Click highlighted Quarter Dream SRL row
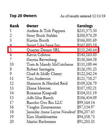111x133 pixels. [x=53, y=50]
